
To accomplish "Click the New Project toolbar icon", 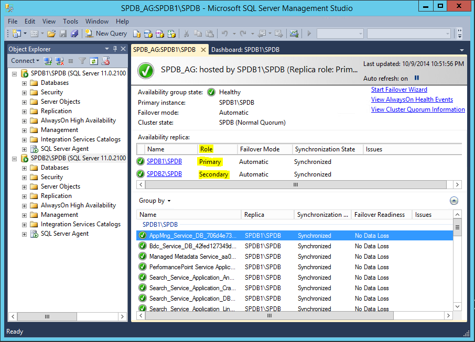I will tap(16, 34).
